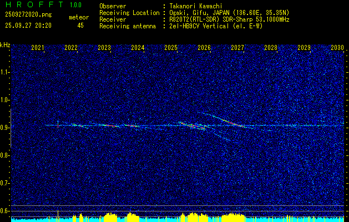Viewport: 349px width, 222px height.
Task: Select the 2023 time axis label
Action: point(104,48)
